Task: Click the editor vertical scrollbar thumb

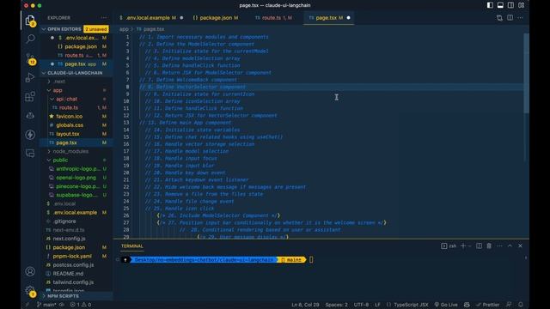Action: (526, 73)
